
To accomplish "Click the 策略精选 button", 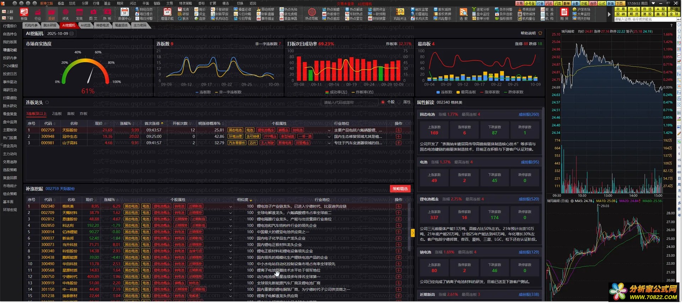I will [x=400, y=189].
